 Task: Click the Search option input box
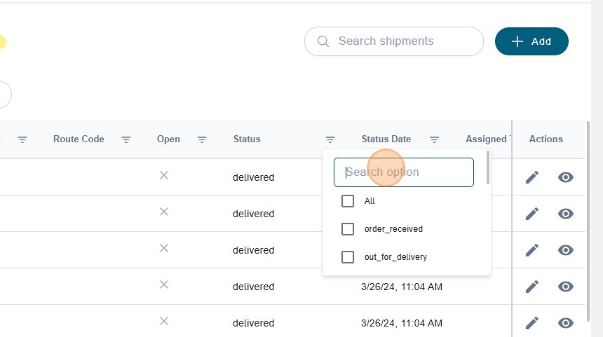tap(404, 172)
